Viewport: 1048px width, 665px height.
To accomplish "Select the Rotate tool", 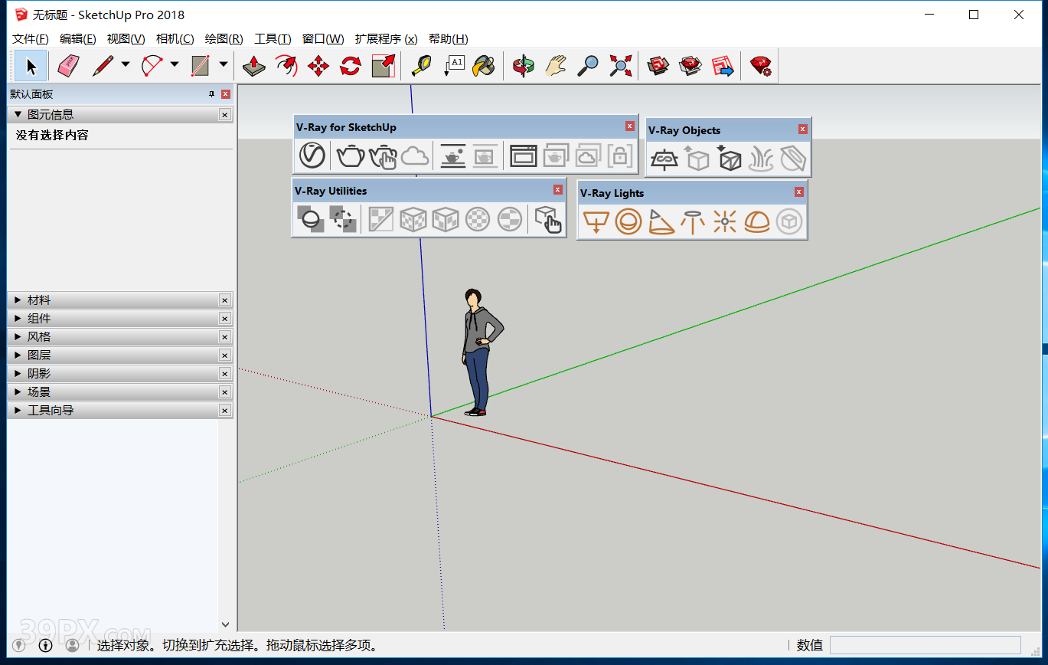I will click(351, 66).
